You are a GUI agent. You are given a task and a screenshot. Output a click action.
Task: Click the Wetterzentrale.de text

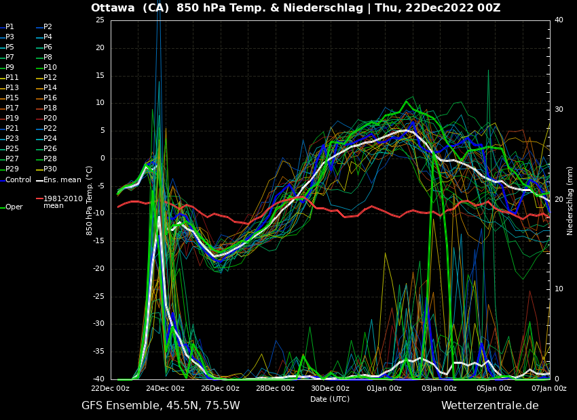point(489,406)
